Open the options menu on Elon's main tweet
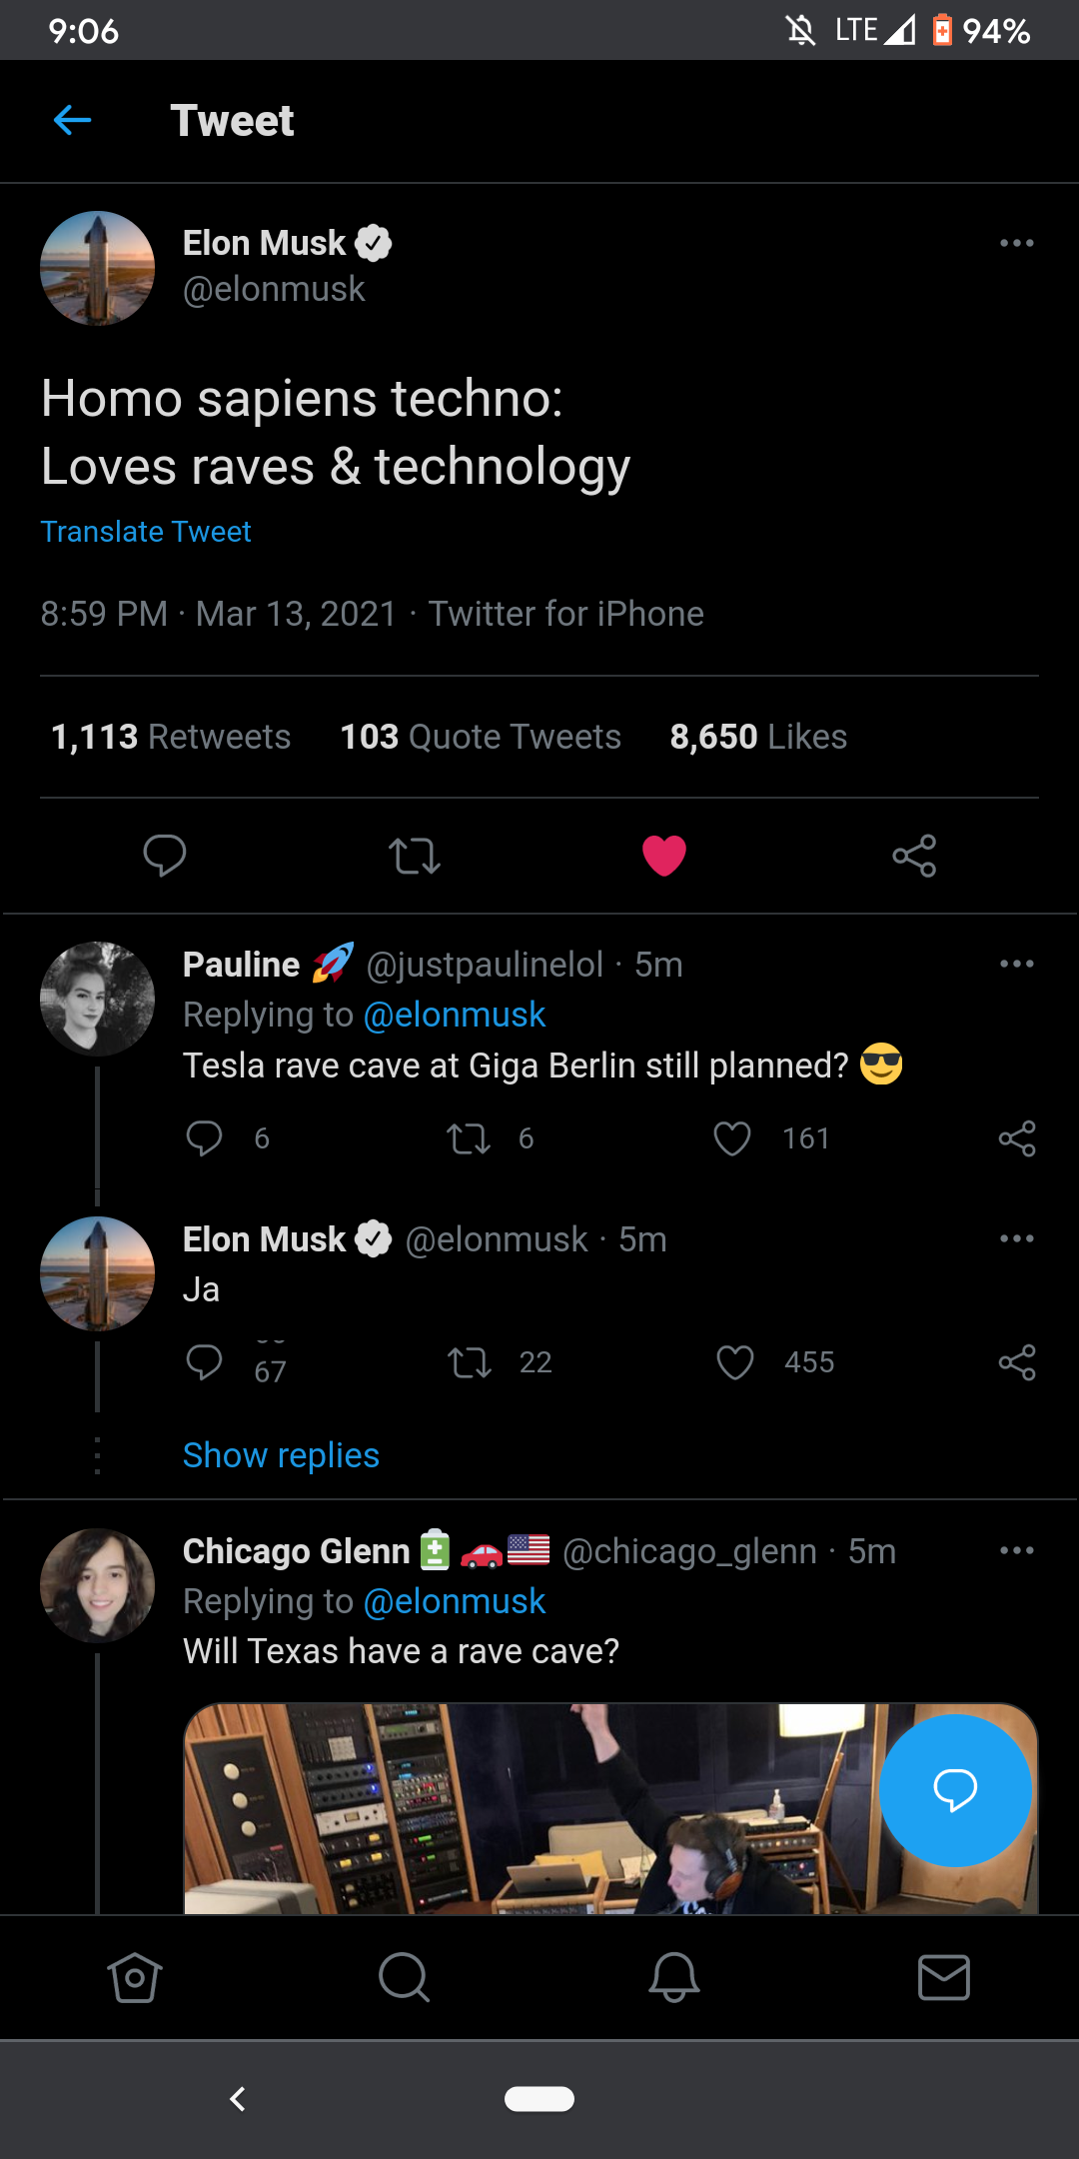 pyautogui.click(x=1016, y=242)
